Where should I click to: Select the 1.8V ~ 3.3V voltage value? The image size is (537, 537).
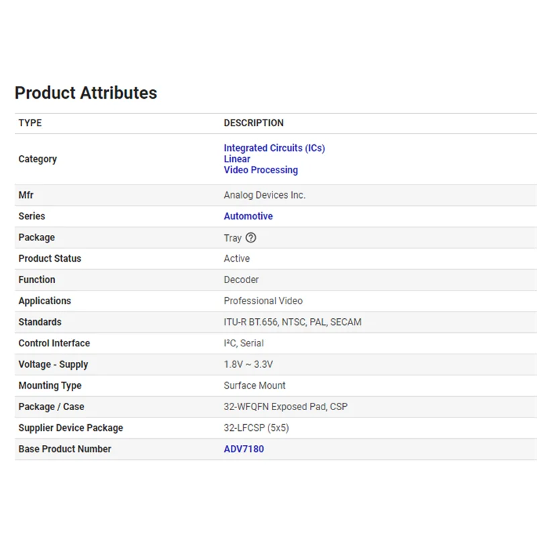(248, 364)
